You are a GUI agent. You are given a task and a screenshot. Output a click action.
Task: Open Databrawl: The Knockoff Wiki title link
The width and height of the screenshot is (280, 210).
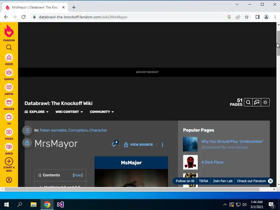click(x=59, y=103)
